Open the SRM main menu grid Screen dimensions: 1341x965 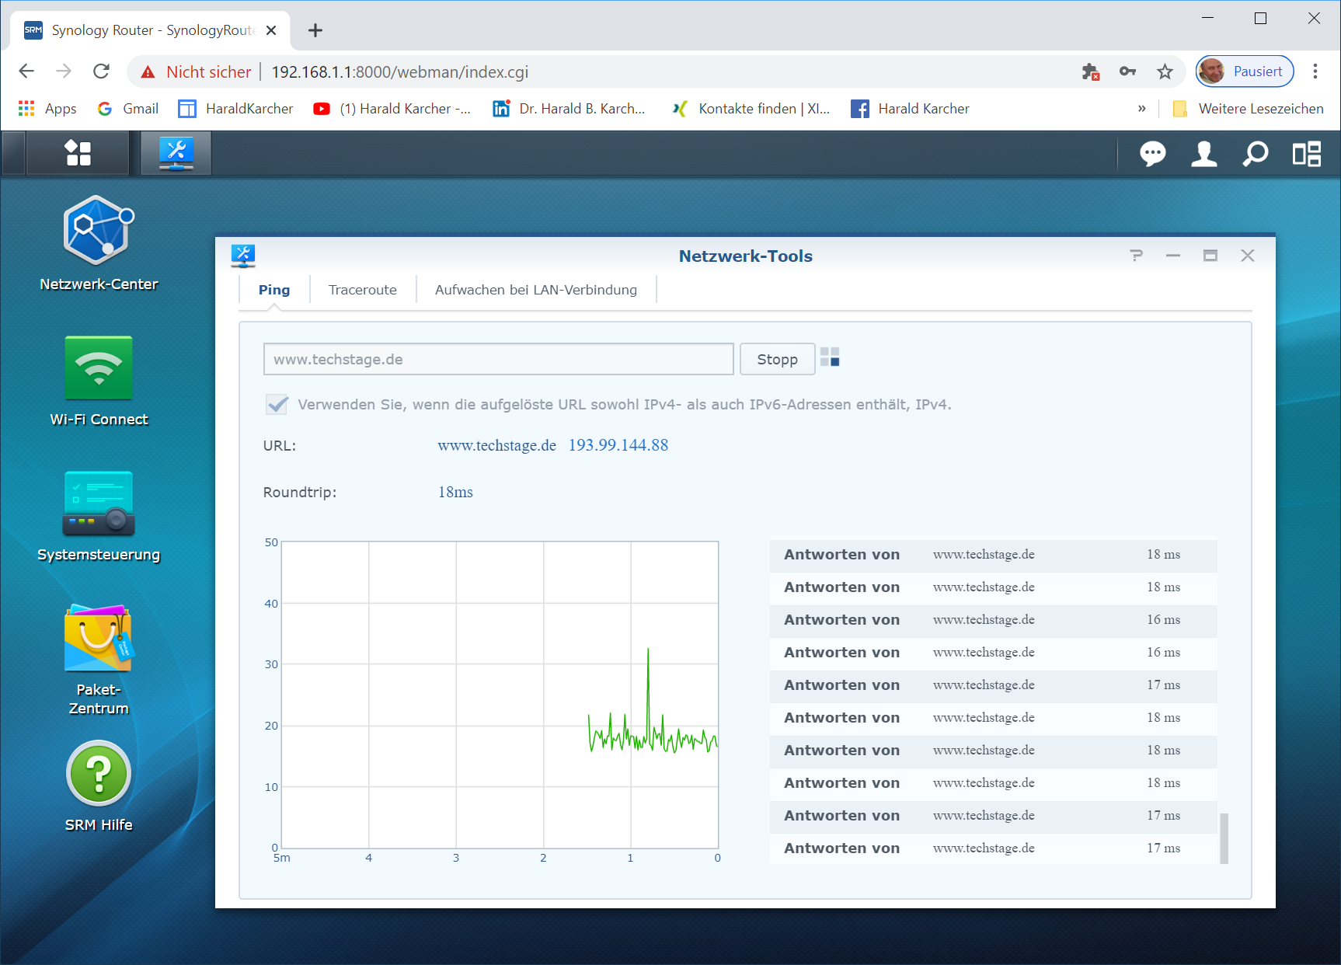coord(78,153)
